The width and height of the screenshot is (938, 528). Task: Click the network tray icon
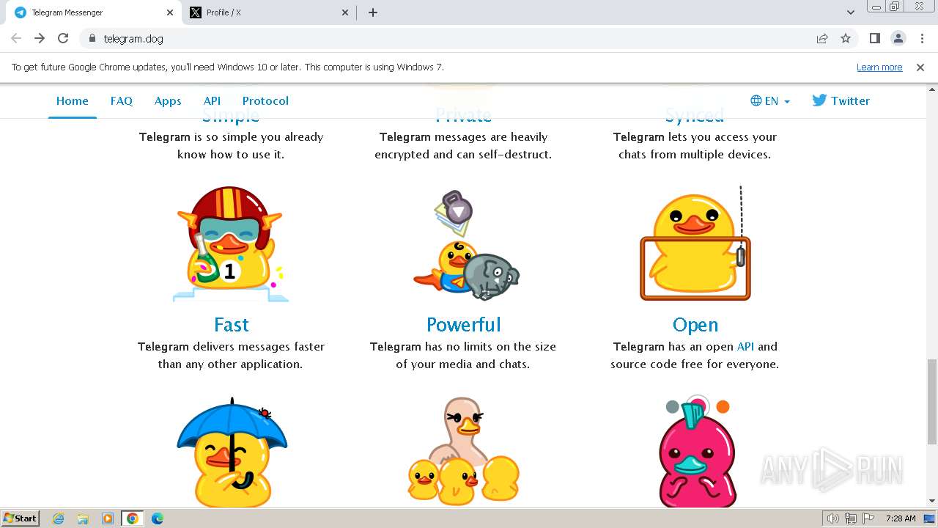pyautogui.click(x=851, y=518)
